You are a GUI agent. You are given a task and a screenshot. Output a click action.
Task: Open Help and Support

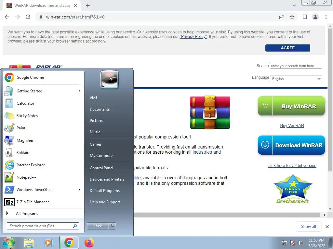[x=105, y=202]
